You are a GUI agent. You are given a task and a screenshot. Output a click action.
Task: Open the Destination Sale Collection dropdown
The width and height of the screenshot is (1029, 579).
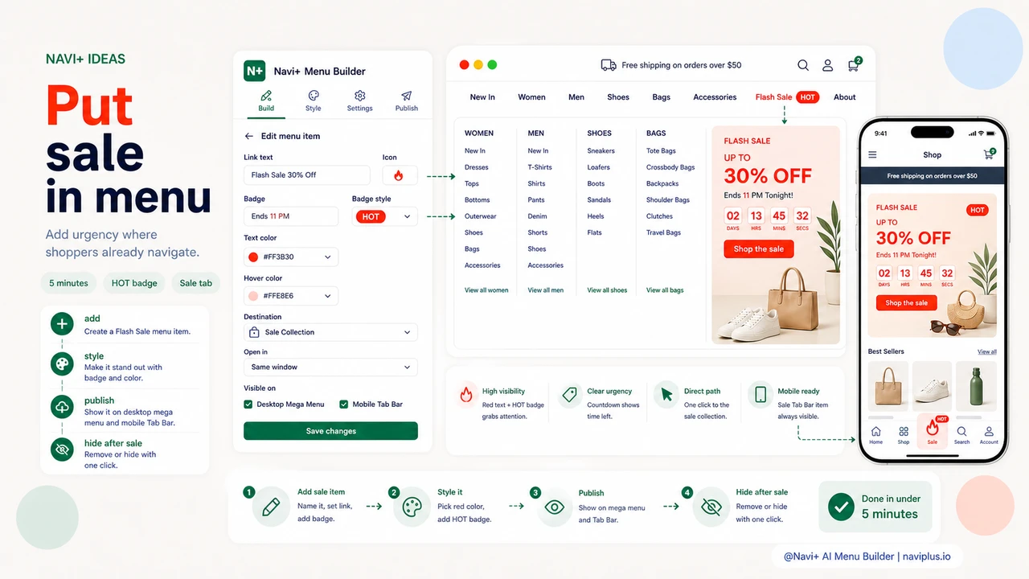[x=330, y=332]
